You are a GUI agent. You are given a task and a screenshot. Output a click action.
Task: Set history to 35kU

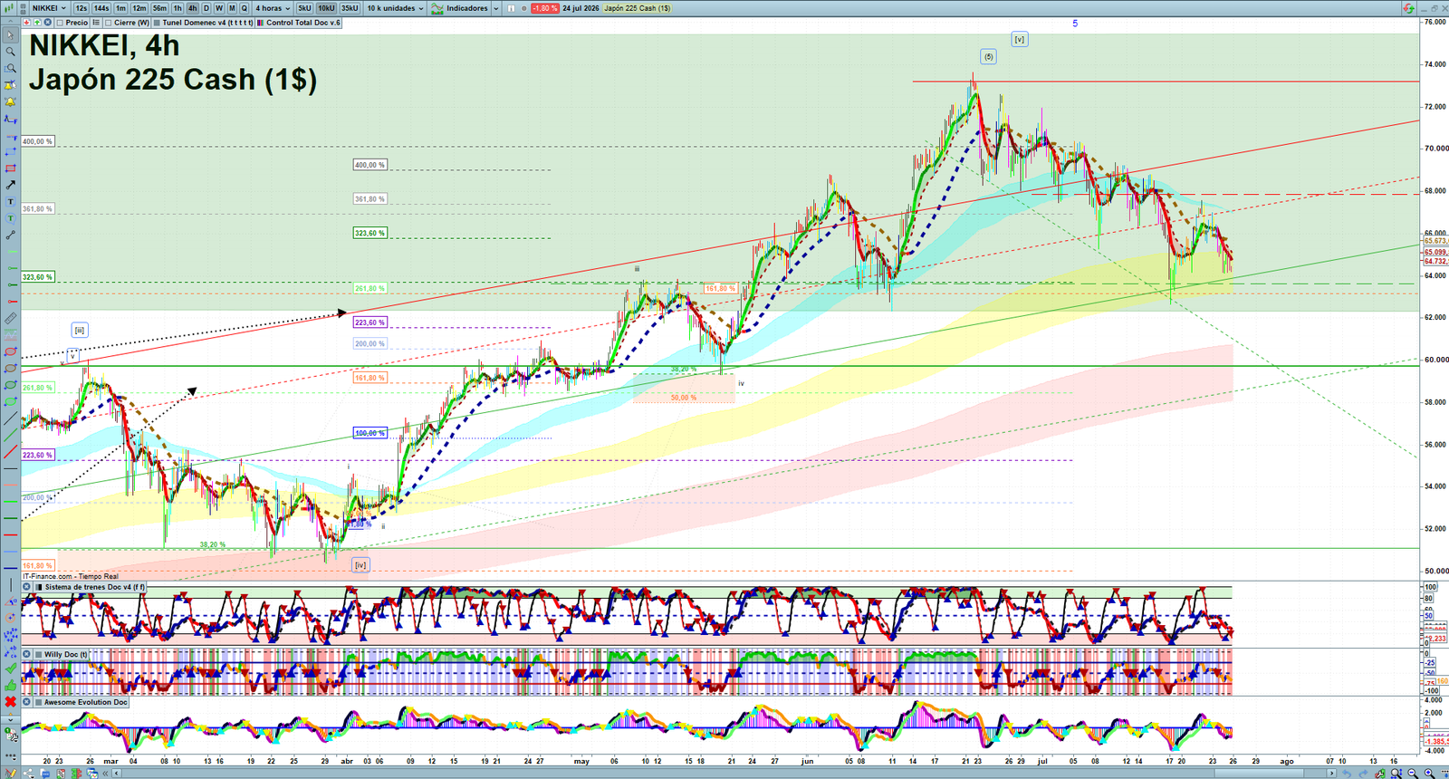(350, 8)
